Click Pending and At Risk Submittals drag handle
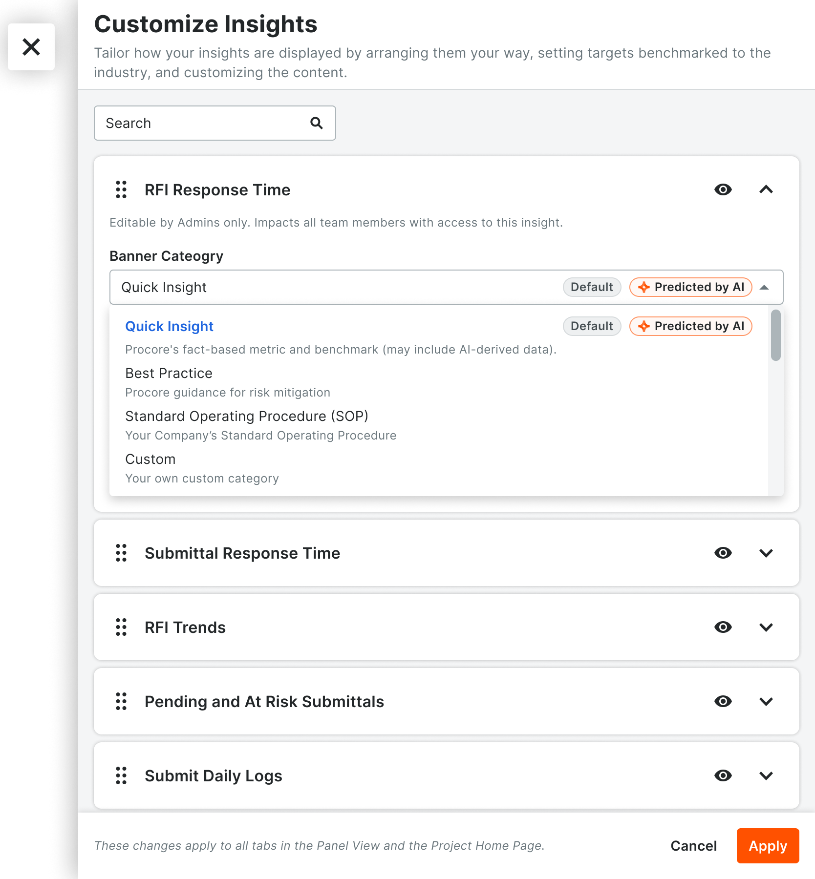815x879 pixels. coord(121,701)
